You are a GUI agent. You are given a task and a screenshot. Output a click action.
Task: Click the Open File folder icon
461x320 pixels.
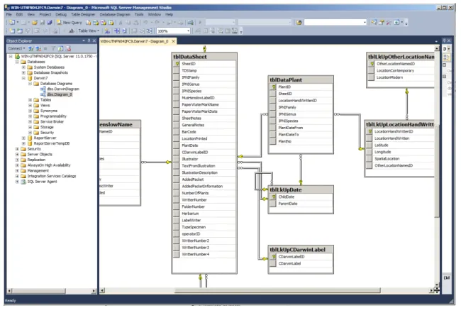(35, 23)
